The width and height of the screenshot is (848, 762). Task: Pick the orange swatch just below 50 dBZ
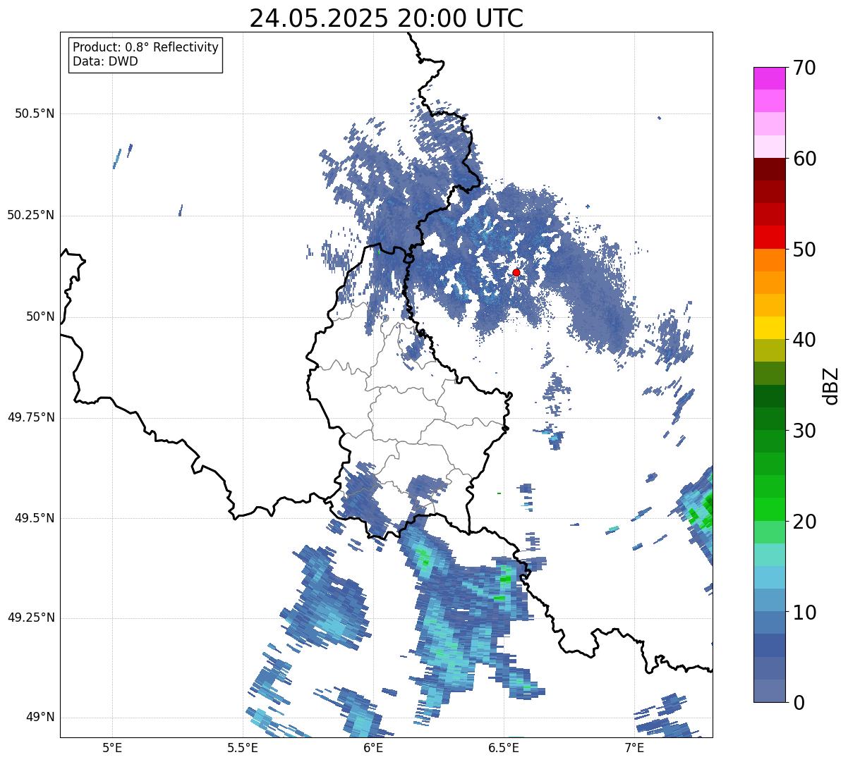[769, 260]
